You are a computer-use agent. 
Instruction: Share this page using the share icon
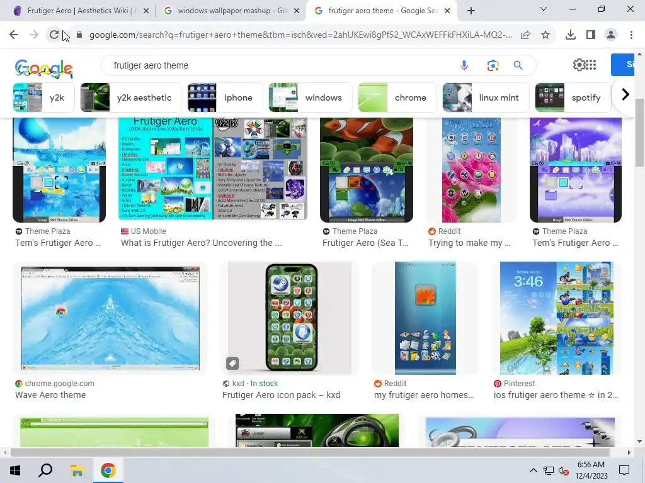tap(525, 35)
